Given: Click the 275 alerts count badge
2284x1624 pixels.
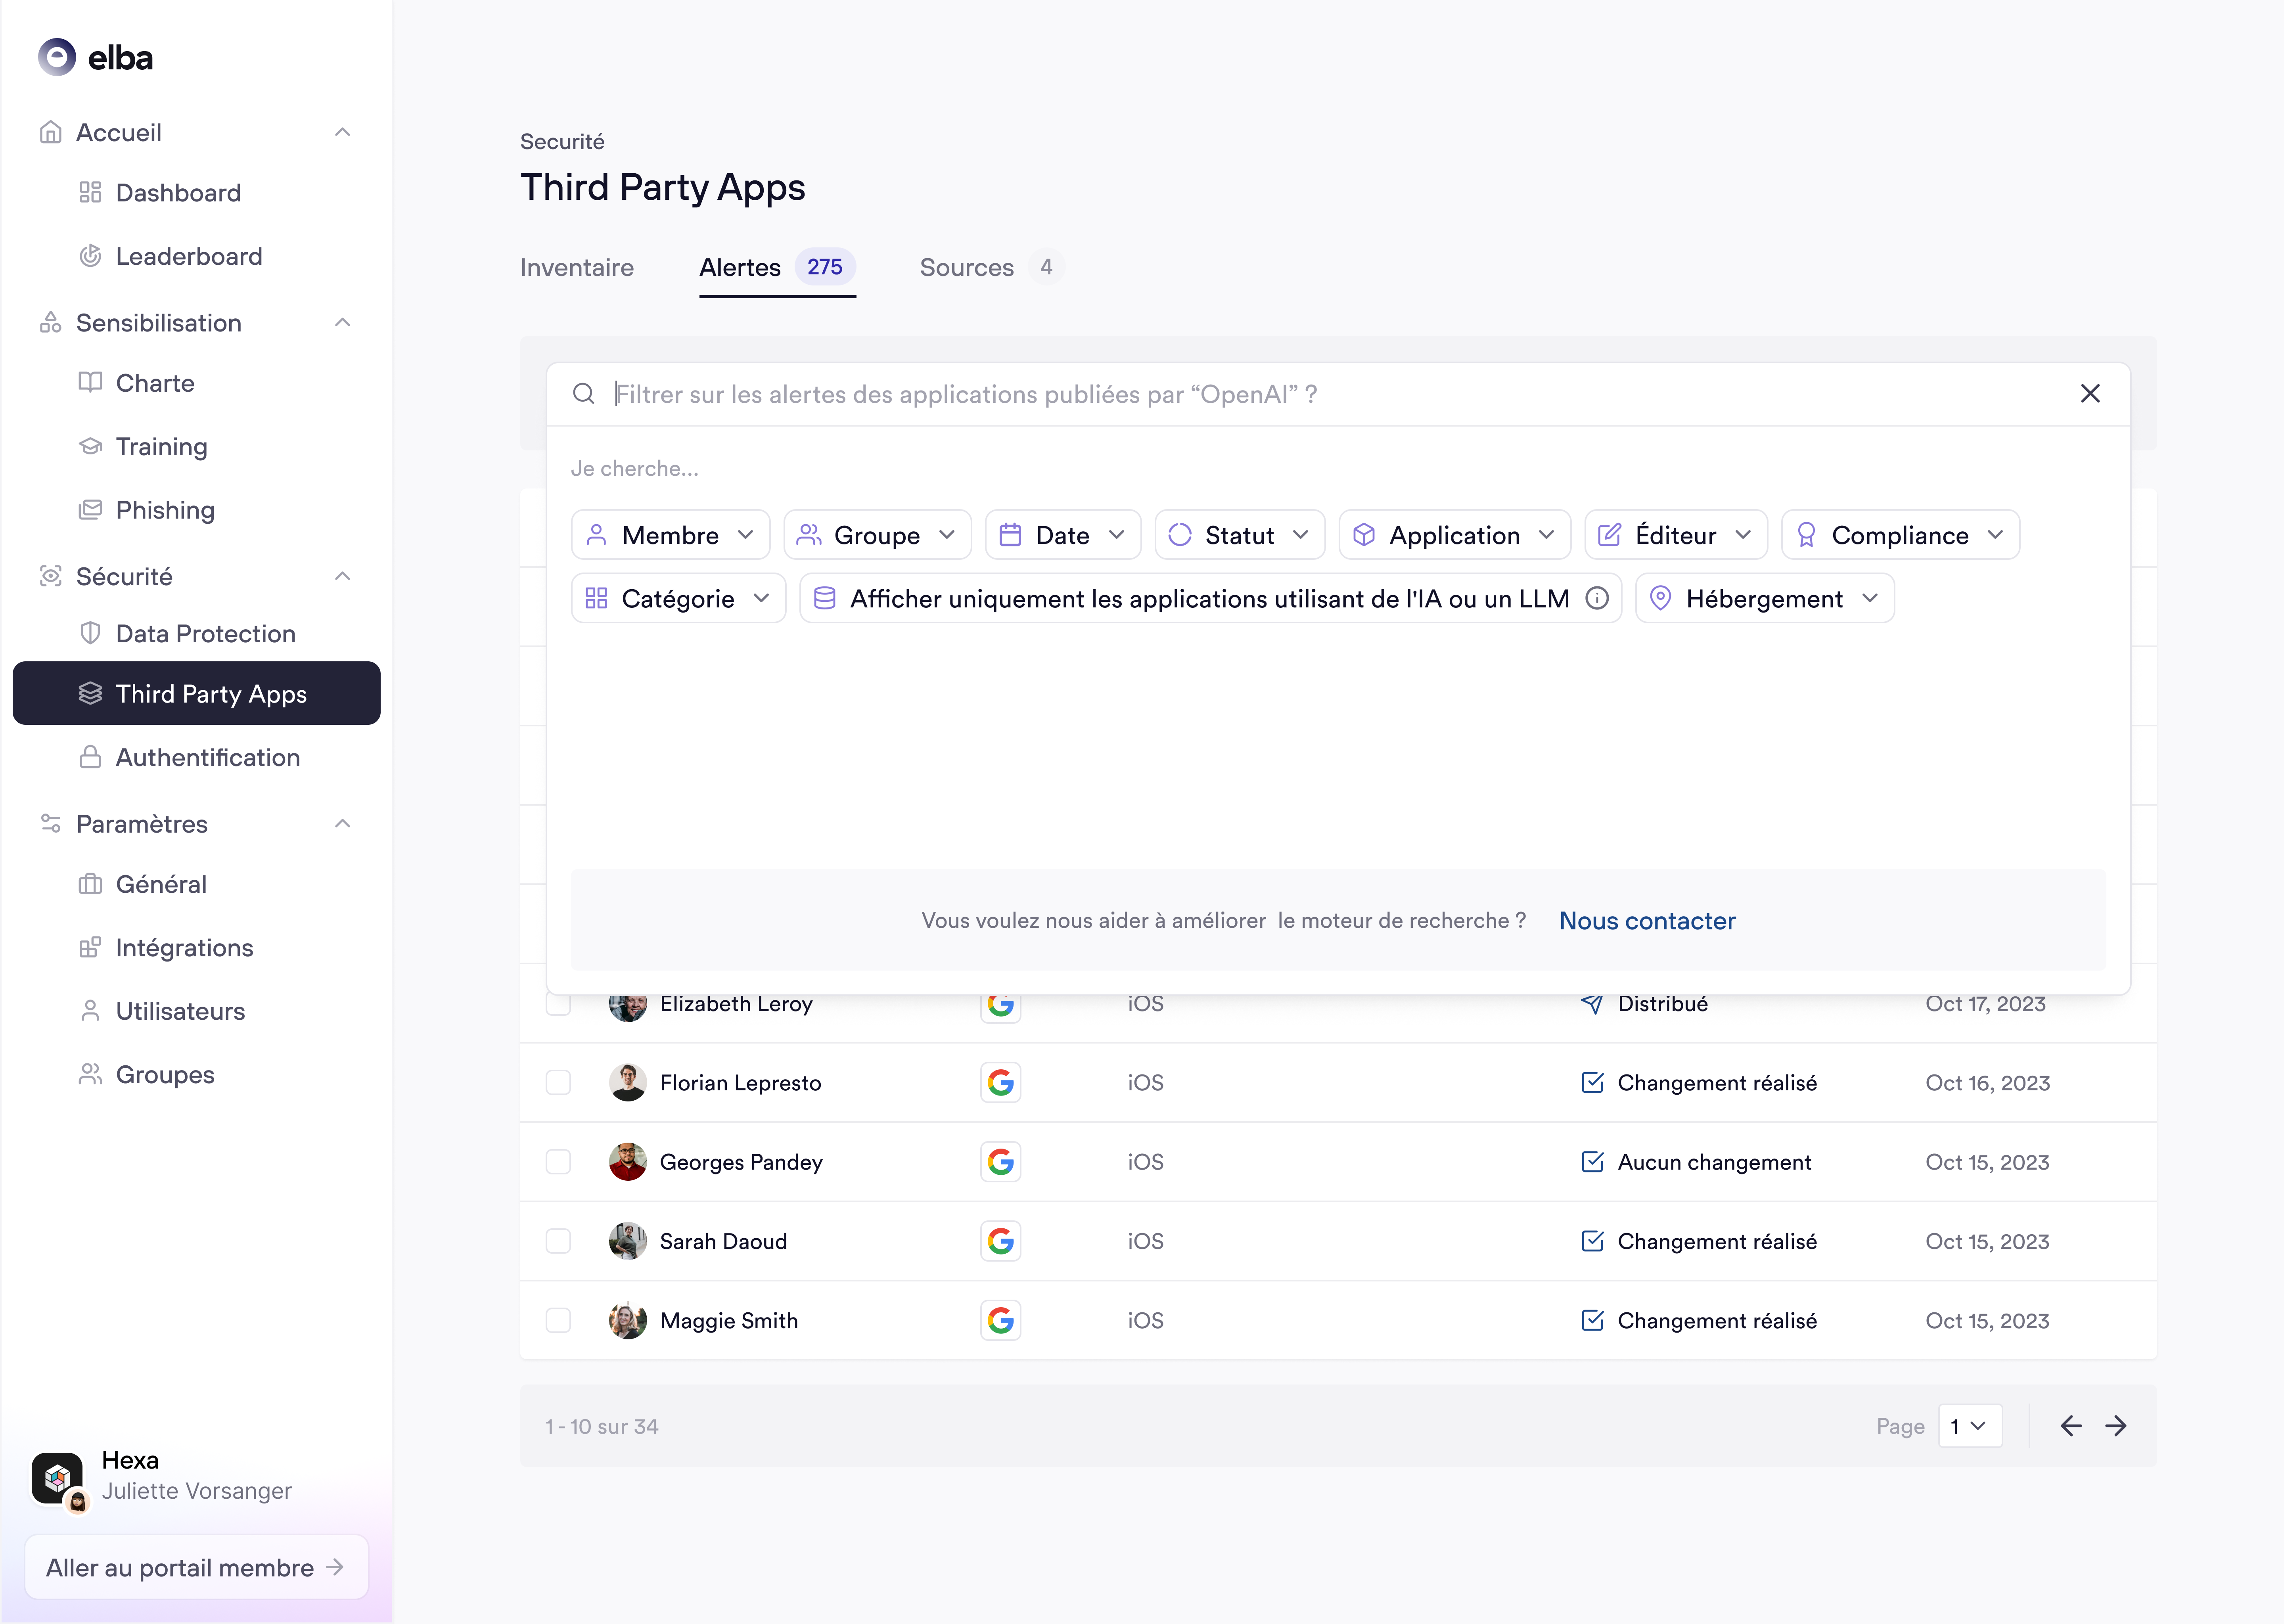Looking at the screenshot, I should (825, 267).
